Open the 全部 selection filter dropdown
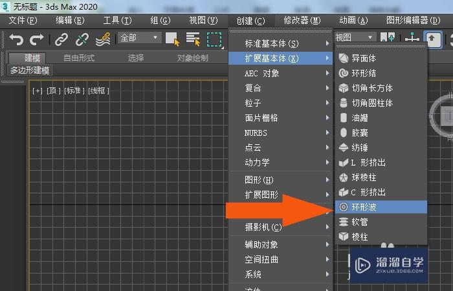 139,38
